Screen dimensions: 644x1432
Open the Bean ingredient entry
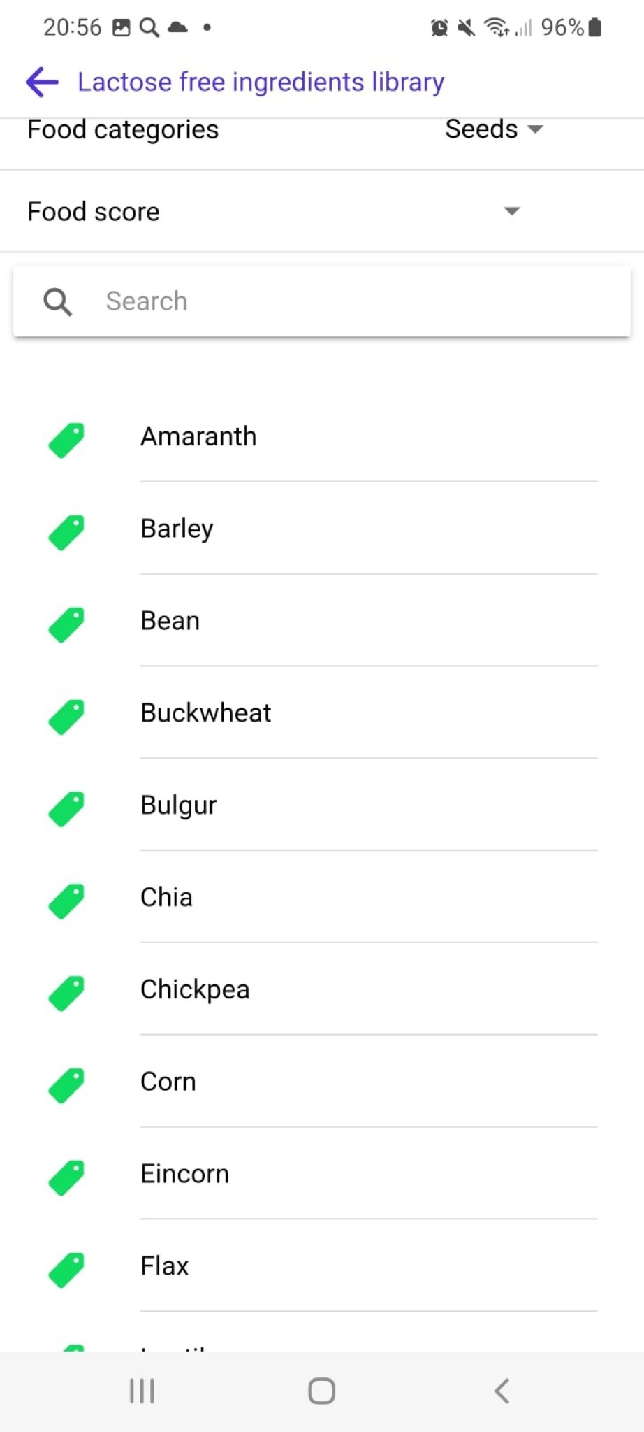tap(170, 621)
